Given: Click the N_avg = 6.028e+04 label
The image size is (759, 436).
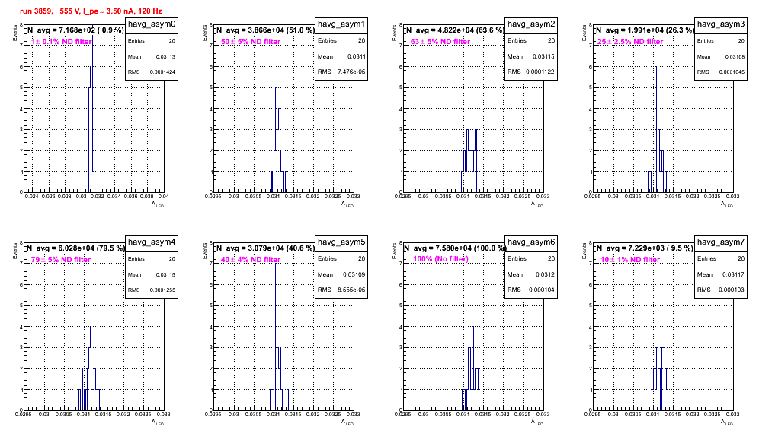Looking at the screenshot, I should click(x=75, y=248).
